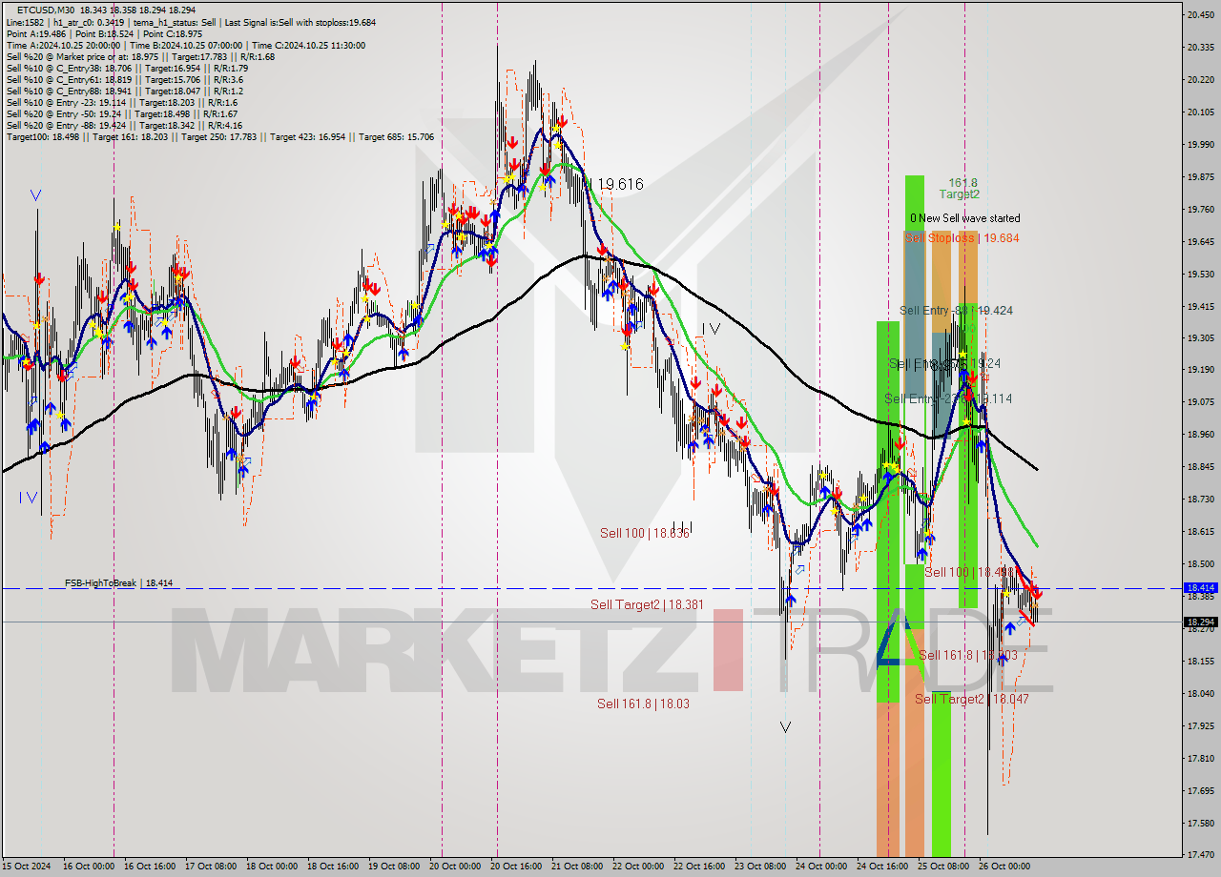This screenshot has height=877, width=1221.
Task: Click the 'Sell Stoploss | 19.684' label
Action: (x=962, y=237)
